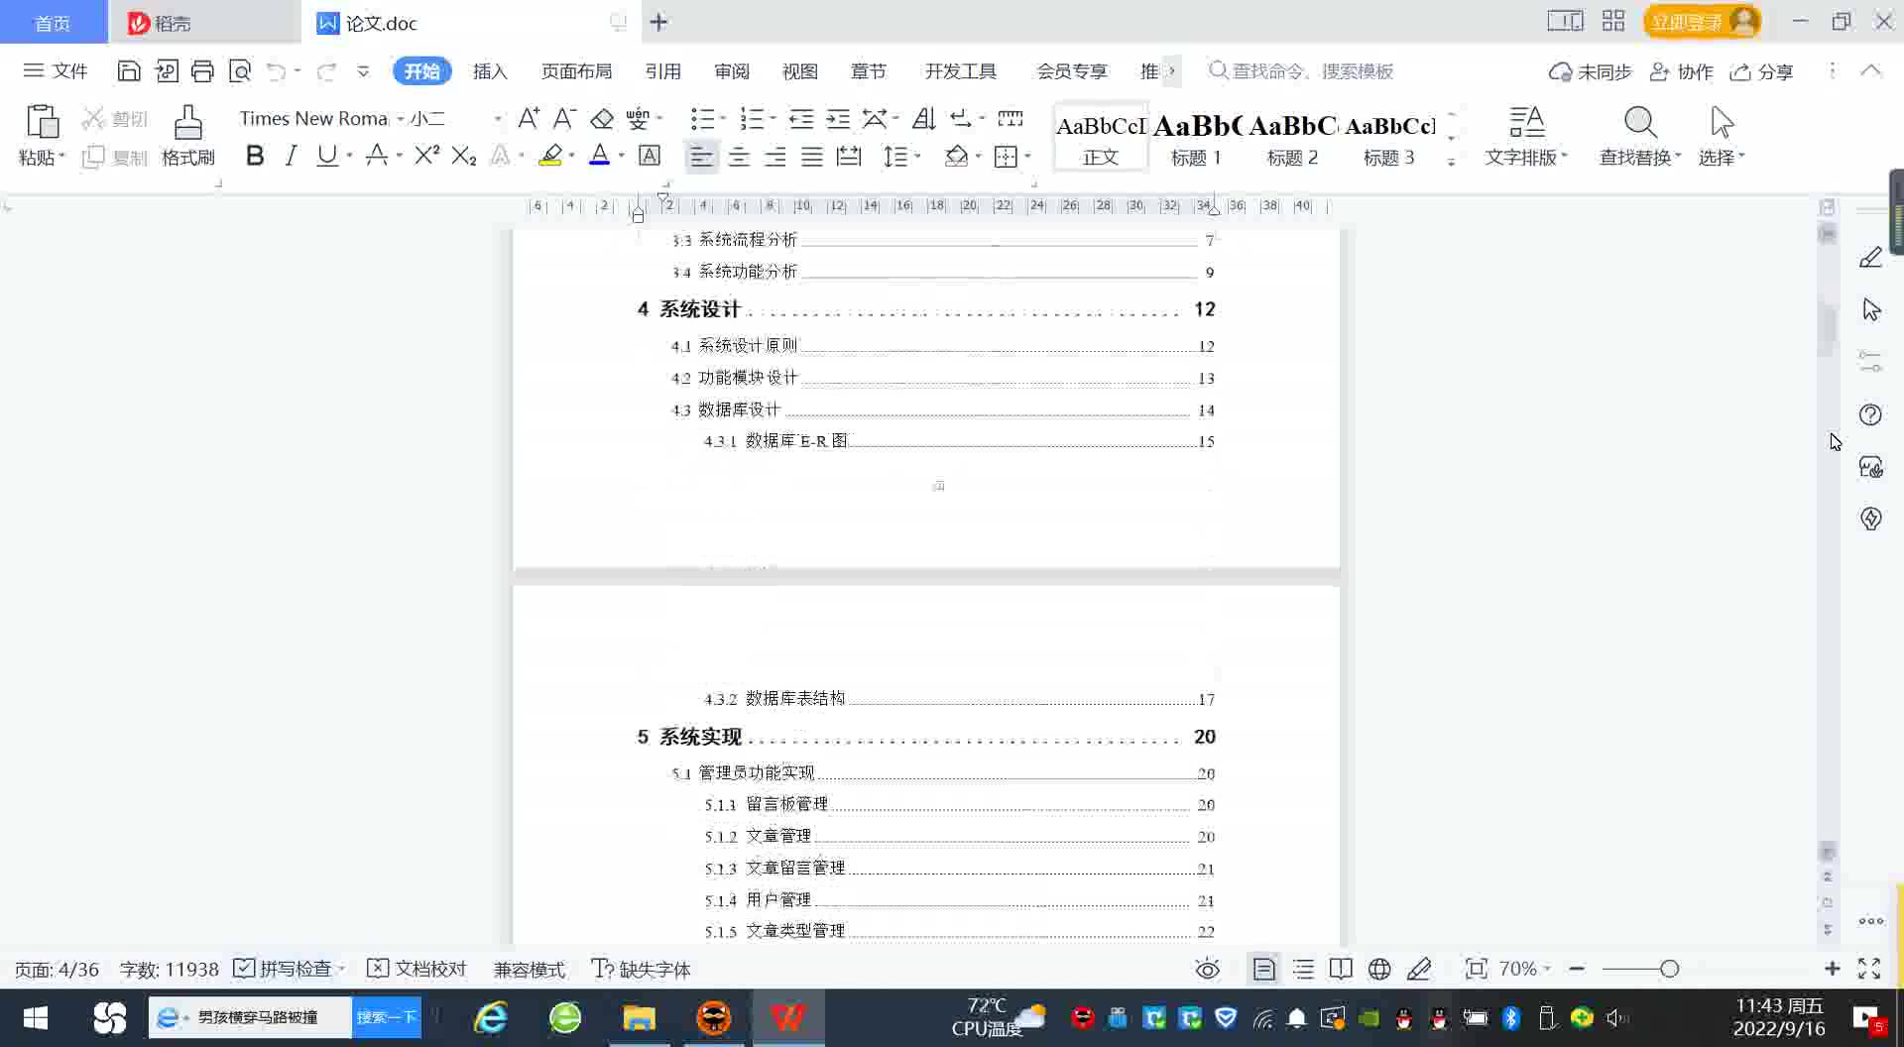
Task: Switch to web layout globe icon
Action: coord(1379,969)
